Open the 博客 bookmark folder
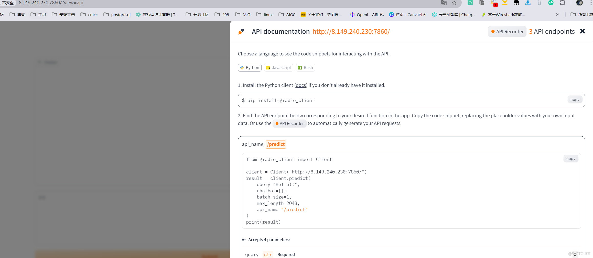Screen dimensions: 593x258 (x=17, y=15)
